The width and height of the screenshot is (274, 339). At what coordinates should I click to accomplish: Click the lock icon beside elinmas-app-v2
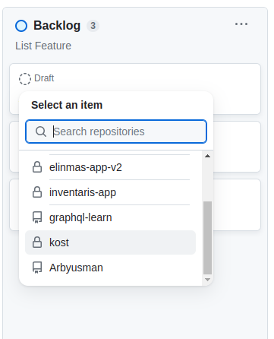[x=37, y=167]
